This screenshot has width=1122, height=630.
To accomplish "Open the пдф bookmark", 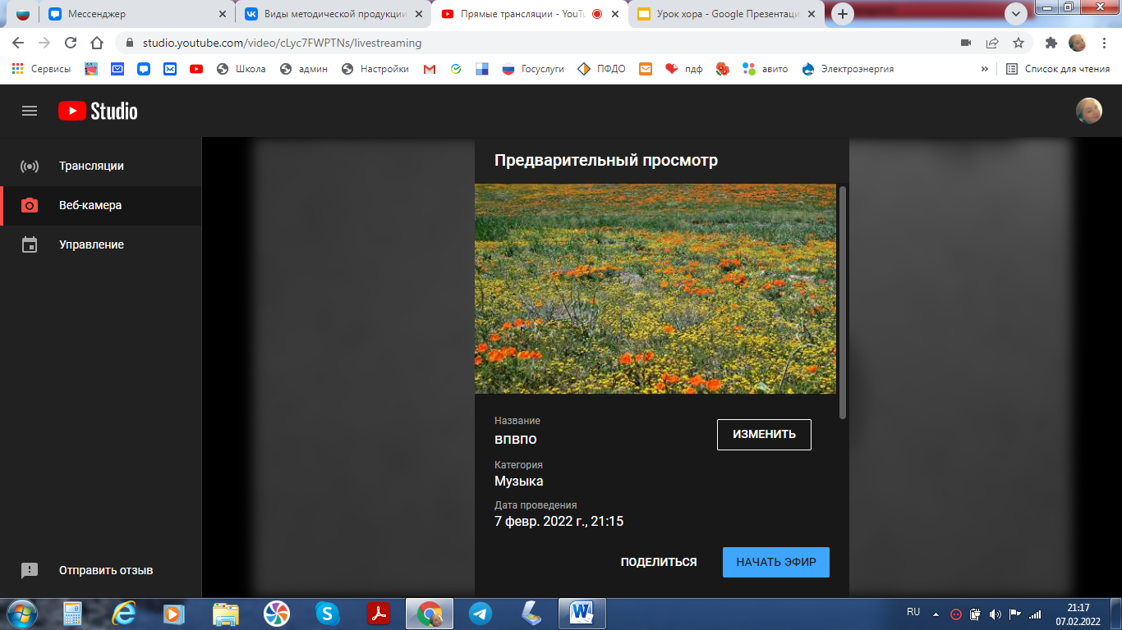I will (x=684, y=69).
